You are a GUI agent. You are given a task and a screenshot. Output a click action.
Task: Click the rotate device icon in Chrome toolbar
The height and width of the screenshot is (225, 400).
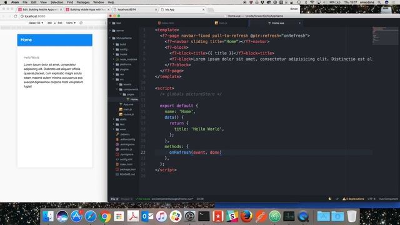pos(81,23)
